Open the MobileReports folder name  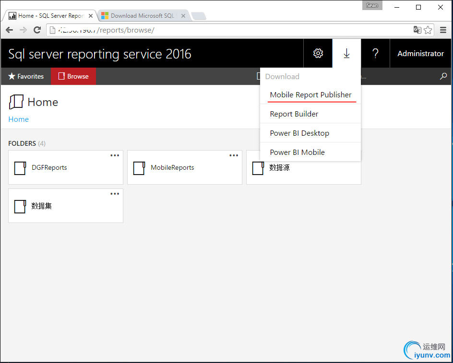pyautogui.click(x=172, y=167)
